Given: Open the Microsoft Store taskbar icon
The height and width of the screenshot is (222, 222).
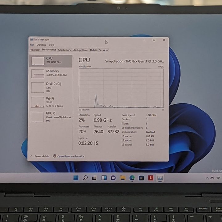Looking at the screenshot, I should click(x=141, y=178).
